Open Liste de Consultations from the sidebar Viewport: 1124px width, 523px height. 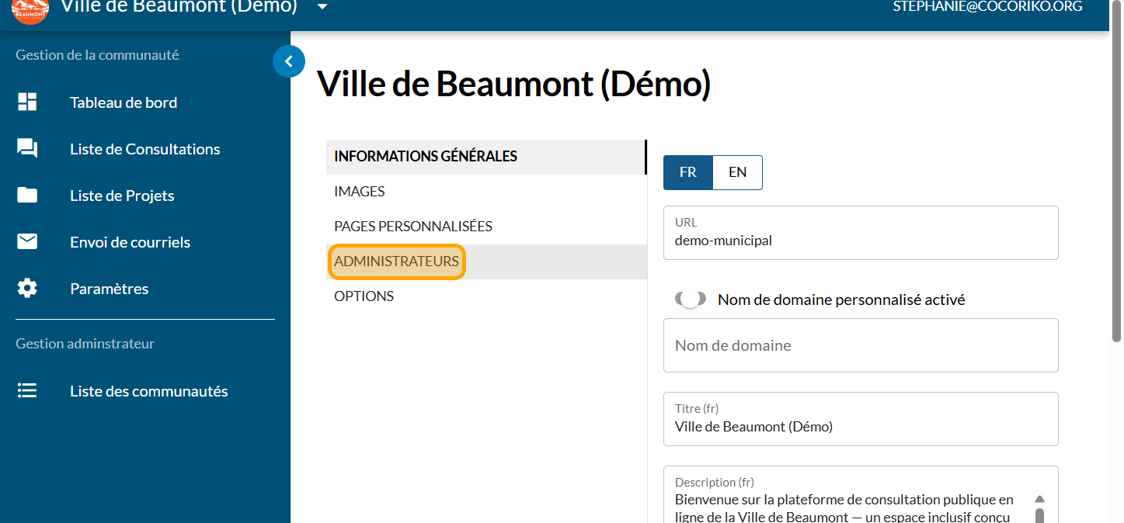pyautogui.click(x=144, y=149)
